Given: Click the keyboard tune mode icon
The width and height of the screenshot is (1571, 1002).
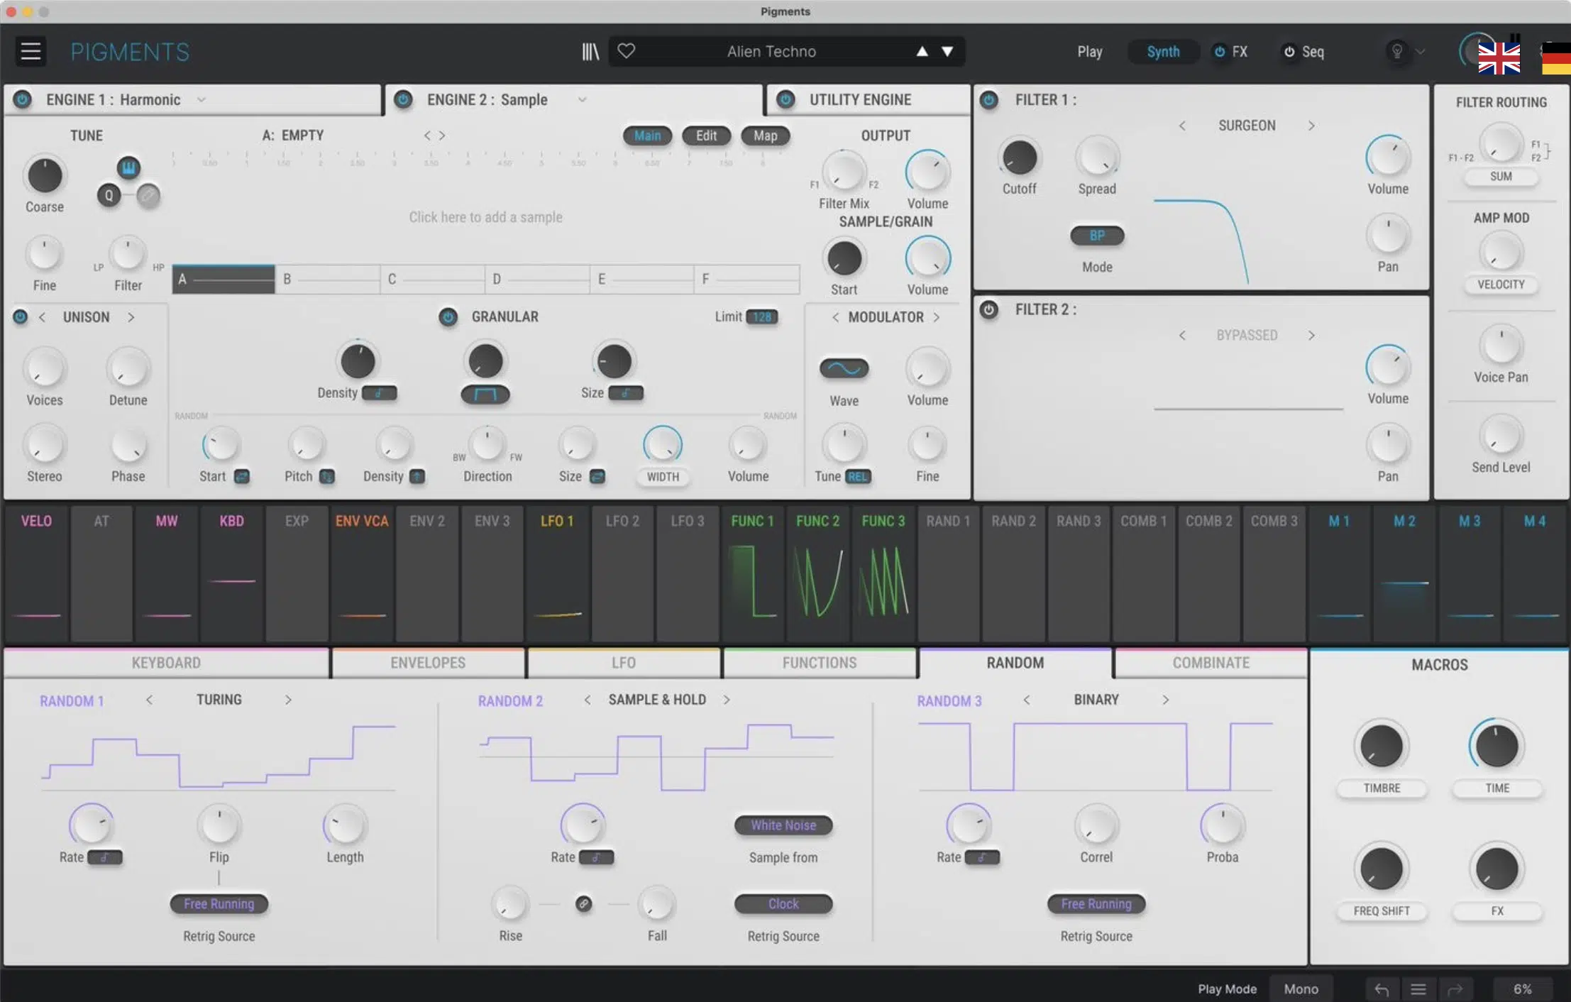Looking at the screenshot, I should [x=128, y=167].
